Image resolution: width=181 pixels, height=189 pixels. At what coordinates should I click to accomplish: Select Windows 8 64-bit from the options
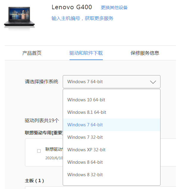(85, 162)
